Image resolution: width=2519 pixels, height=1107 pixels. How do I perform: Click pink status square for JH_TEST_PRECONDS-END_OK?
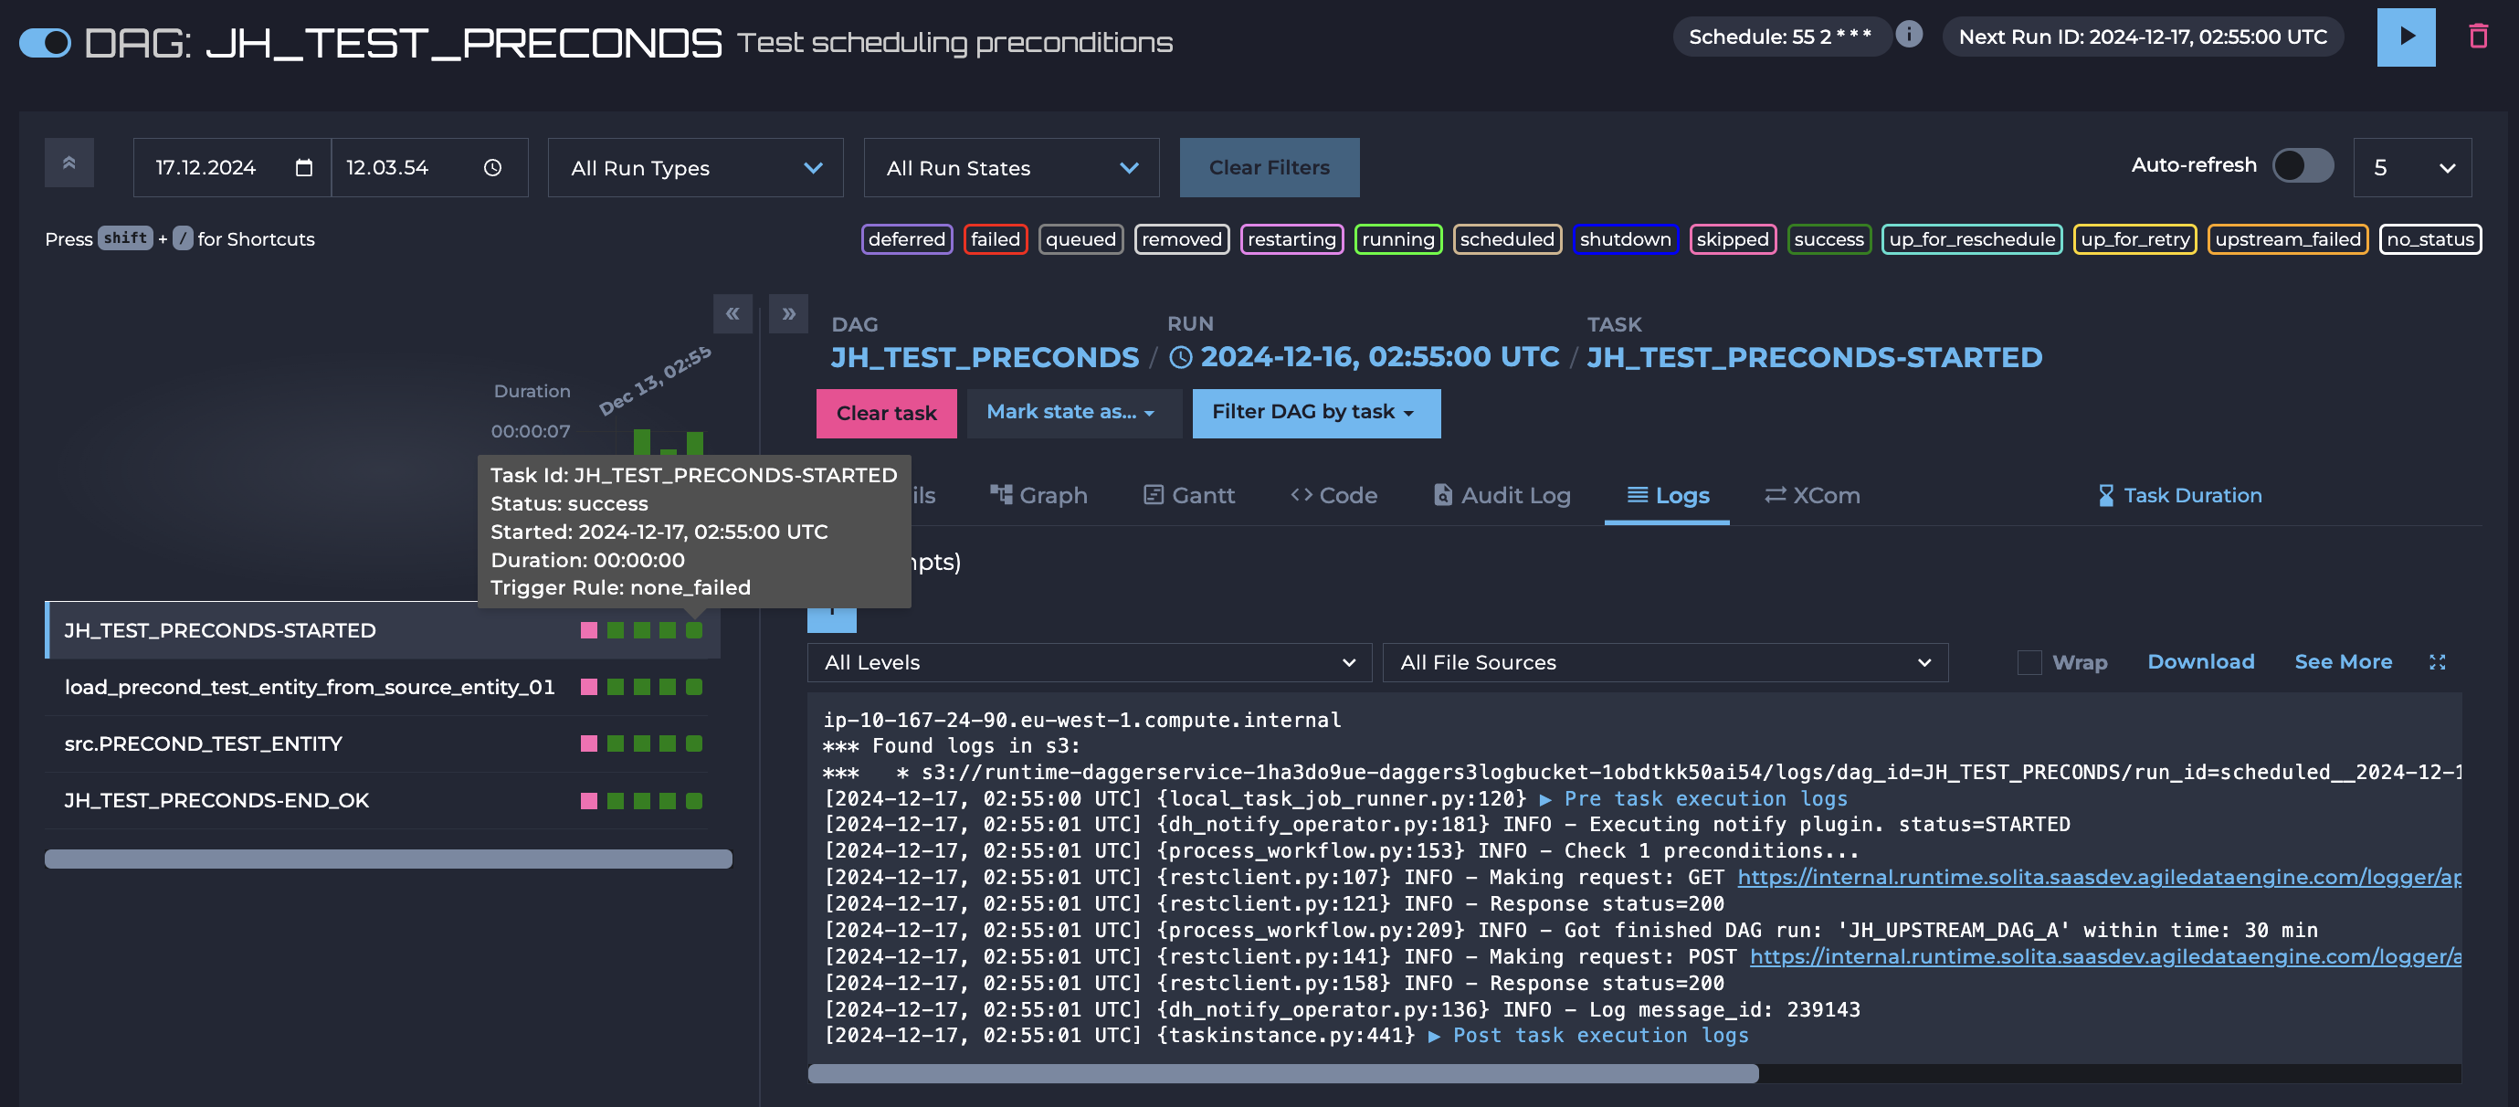tap(589, 801)
